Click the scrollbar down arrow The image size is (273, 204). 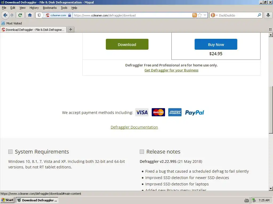coord(271,188)
